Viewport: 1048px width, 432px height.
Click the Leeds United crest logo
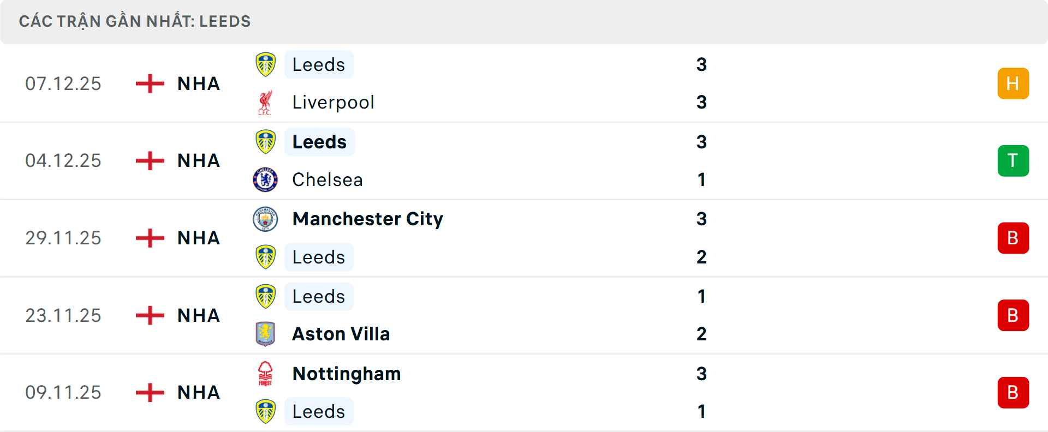pyautogui.click(x=266, y=64)
